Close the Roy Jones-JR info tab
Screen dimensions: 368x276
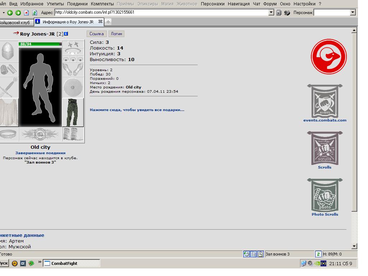(x=101, y=22)
